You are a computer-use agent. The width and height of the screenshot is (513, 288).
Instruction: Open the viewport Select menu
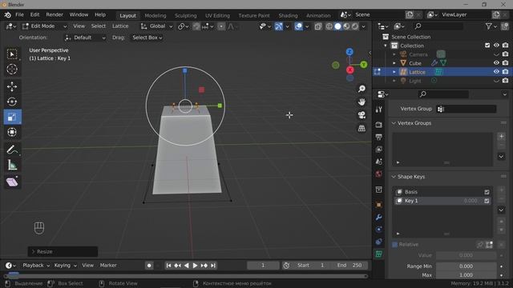tap(98, 26)
